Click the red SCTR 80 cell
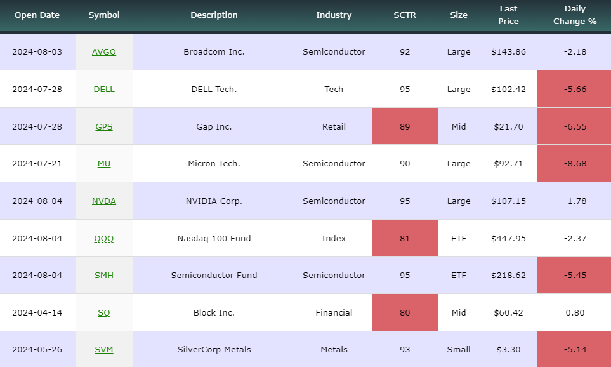 click(x=405, y=312)
